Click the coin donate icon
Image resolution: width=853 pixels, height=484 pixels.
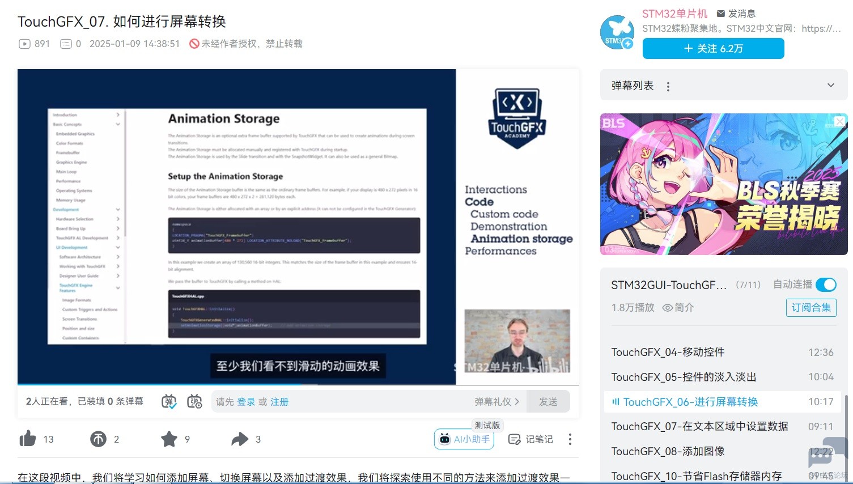98,439
